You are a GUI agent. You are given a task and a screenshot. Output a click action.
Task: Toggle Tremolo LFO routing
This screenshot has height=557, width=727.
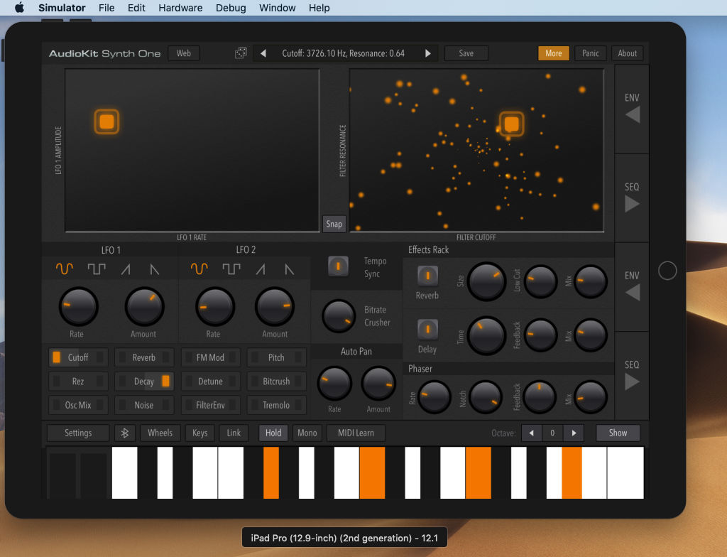[x=276, y=405]
